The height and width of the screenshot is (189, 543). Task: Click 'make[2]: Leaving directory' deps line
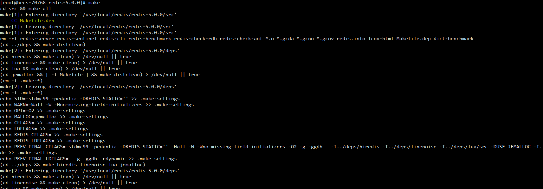(x=88, y=87)
